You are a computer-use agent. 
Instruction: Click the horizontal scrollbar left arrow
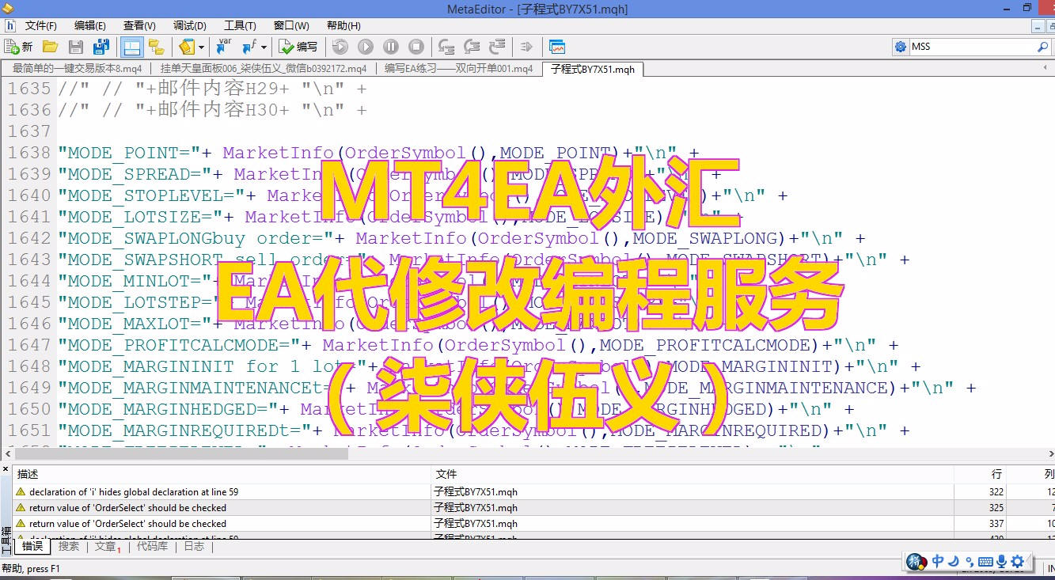coord(9,454)
